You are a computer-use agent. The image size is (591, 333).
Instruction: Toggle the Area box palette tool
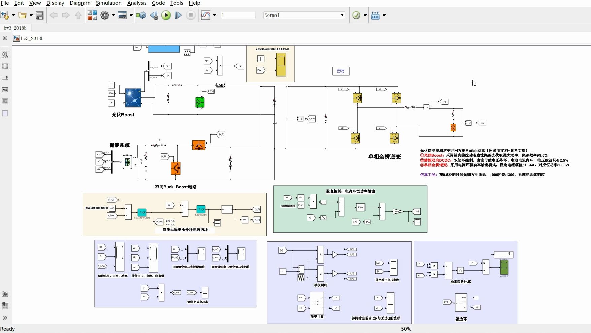coord(5,113)
